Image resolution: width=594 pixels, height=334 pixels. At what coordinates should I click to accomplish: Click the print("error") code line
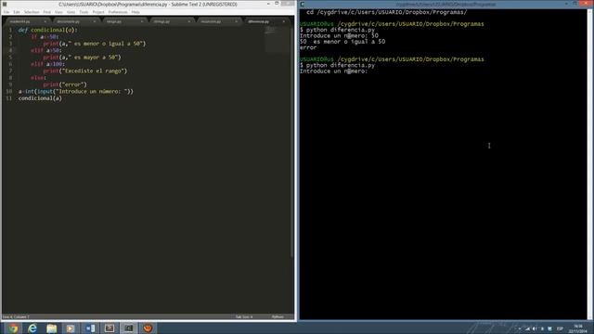(65, 84)
